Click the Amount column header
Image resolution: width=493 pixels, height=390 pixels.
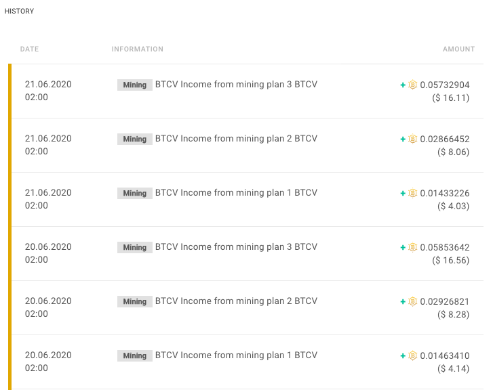[x=458, y=49]
